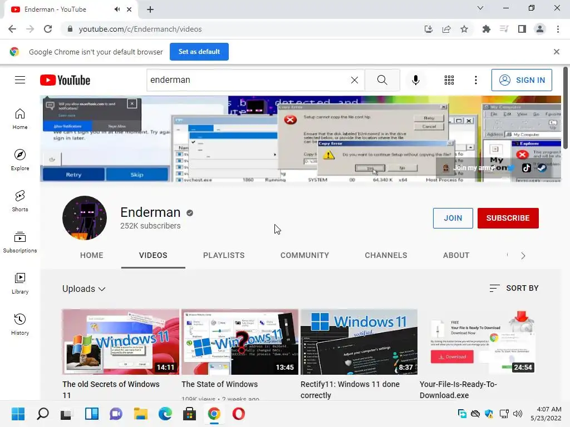570x427 pixels.
Task: Open the SORT BY menu
Action: 514,288
